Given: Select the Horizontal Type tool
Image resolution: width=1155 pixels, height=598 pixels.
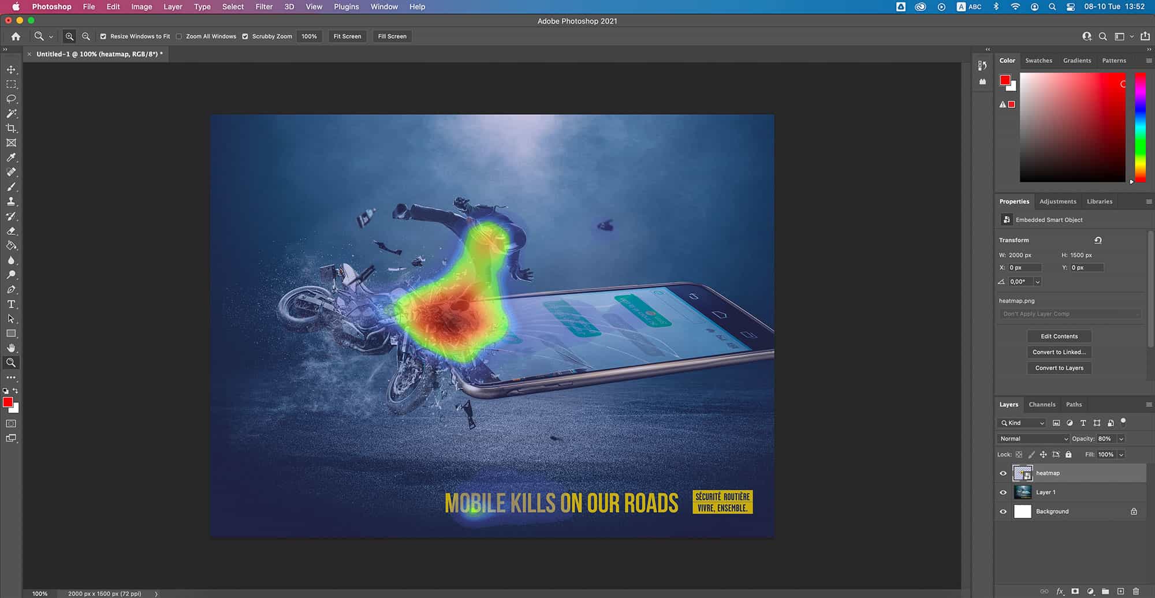Looking at the screenshot, I should coord(11,304).
